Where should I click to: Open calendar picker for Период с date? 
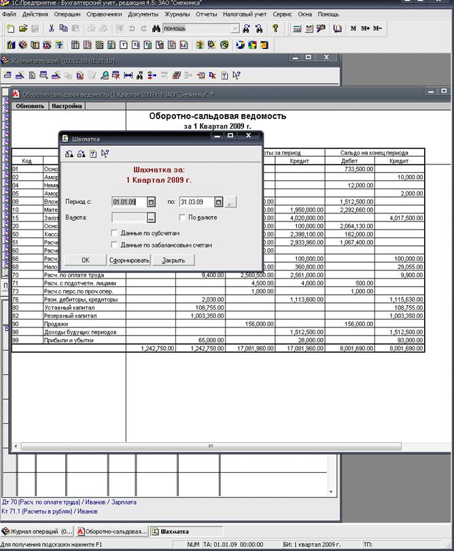(151, 202)
